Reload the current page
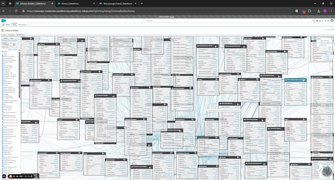The height and width of the screenshot is (180, 335). (x=16, y=11)
